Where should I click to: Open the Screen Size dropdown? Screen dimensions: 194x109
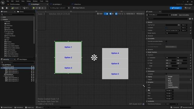click(131, 14)
